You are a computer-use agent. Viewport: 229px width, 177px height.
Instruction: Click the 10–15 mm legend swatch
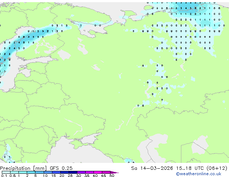(x=48, y=172)
